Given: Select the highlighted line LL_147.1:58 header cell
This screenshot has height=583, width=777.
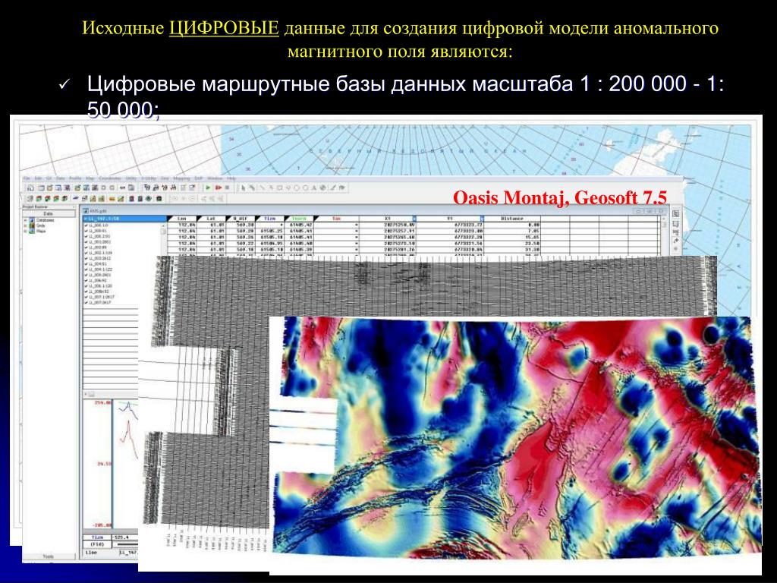Looking at the screenshot, I should tap(124, 219).
